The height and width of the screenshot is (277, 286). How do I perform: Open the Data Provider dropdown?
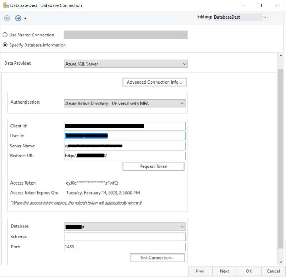click(184, 64)
